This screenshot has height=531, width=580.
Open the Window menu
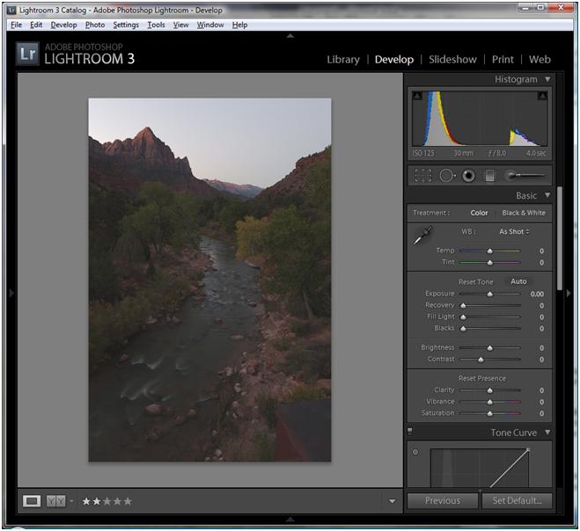click(x=210, y=25)
